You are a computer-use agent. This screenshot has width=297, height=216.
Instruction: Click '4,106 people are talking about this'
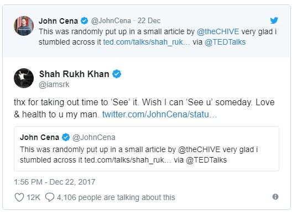[116, 197]
